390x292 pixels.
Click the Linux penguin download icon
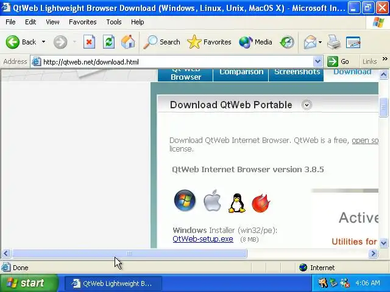pyautogui.click(x=237, y=203)
